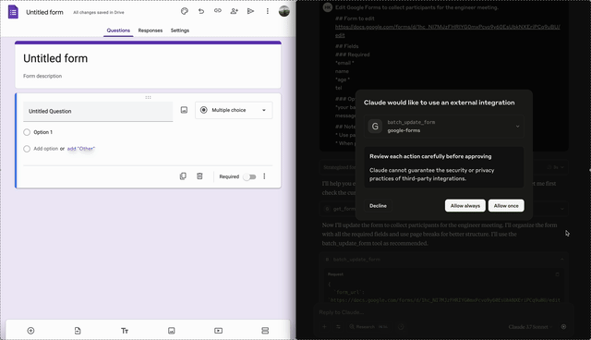Add title and description icon
Image resolution: width=591 pixels, height=340 pixels.
tap(125, 331)
